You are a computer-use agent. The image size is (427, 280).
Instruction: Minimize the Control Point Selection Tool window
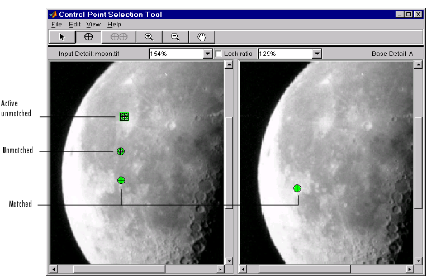[400, 14]
